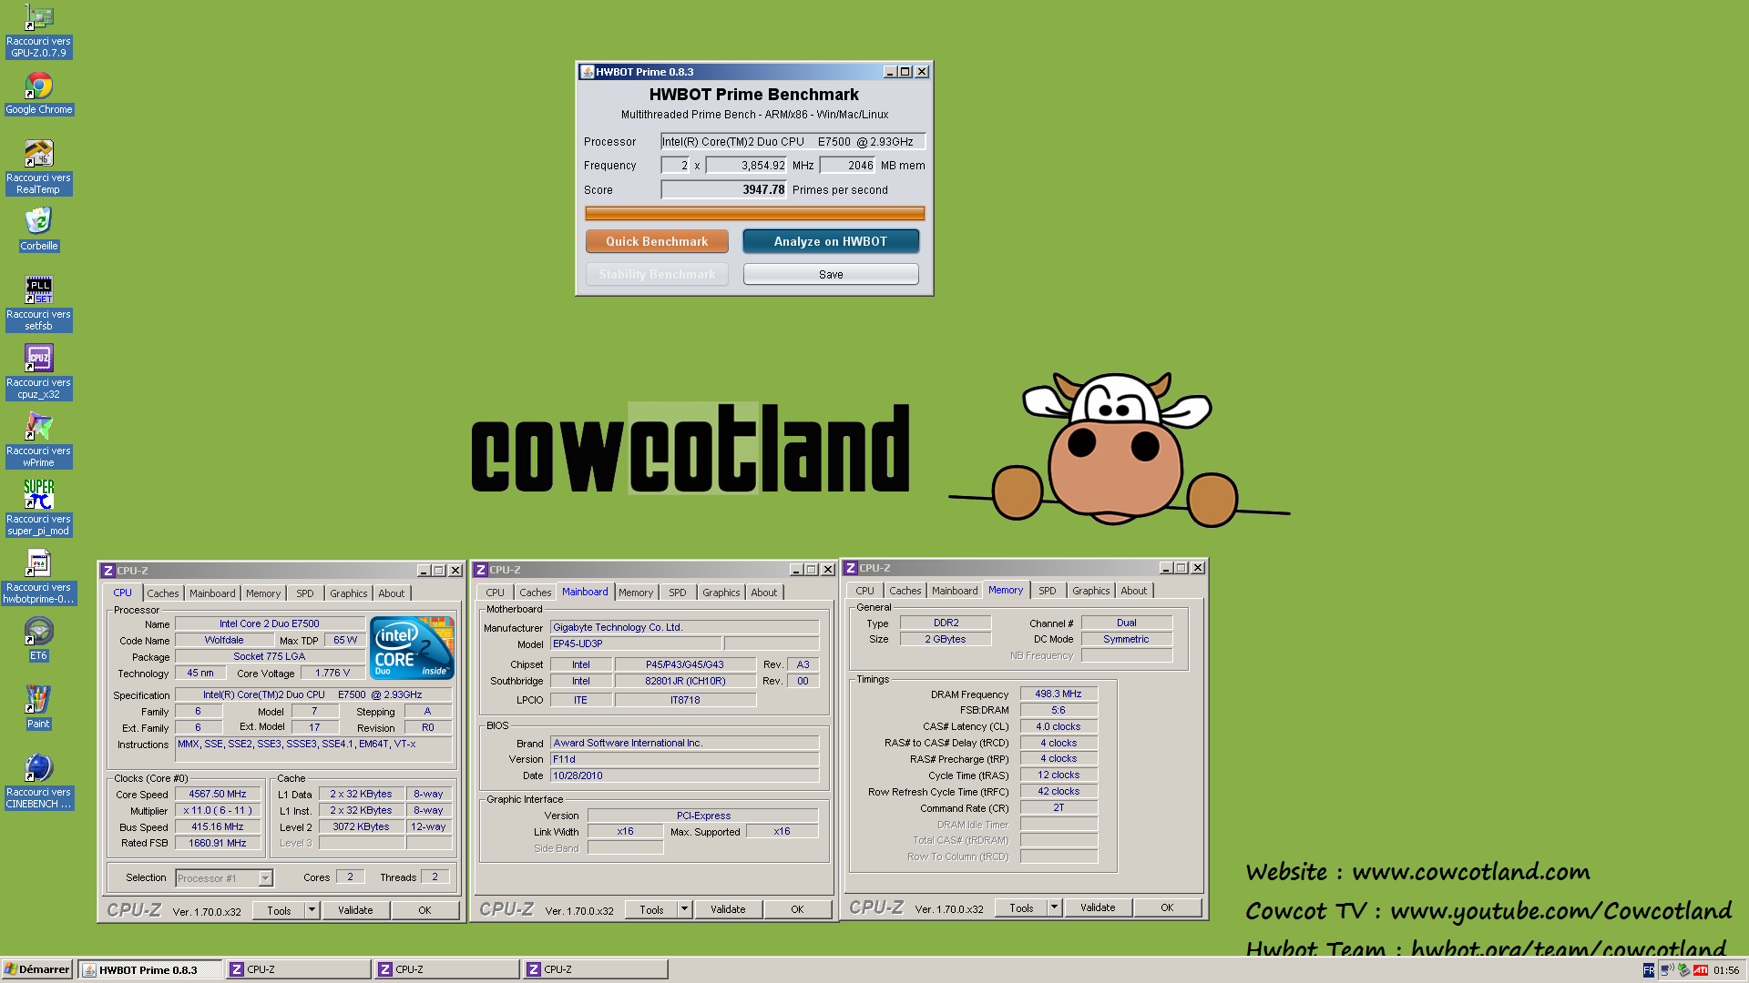Run the Quick Benchmark
The image size is (1749, 983).
(657, 241)
